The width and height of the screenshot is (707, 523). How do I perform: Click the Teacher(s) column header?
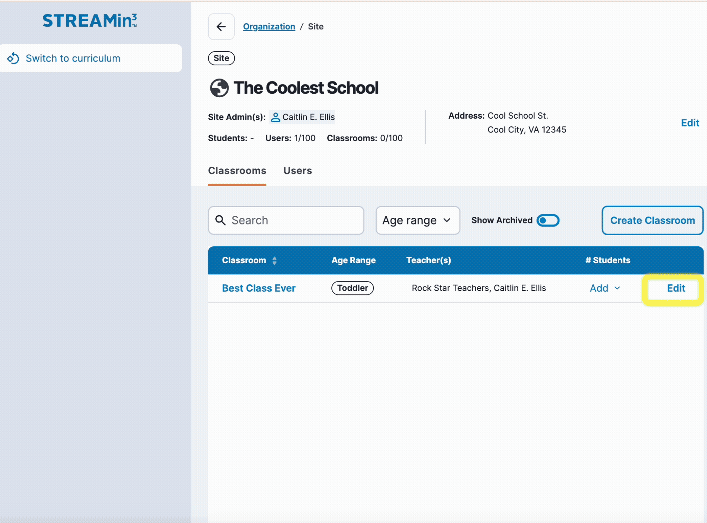[x=428, y=260]
